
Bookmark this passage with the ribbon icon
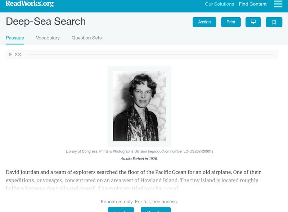(x=274, y=22)
